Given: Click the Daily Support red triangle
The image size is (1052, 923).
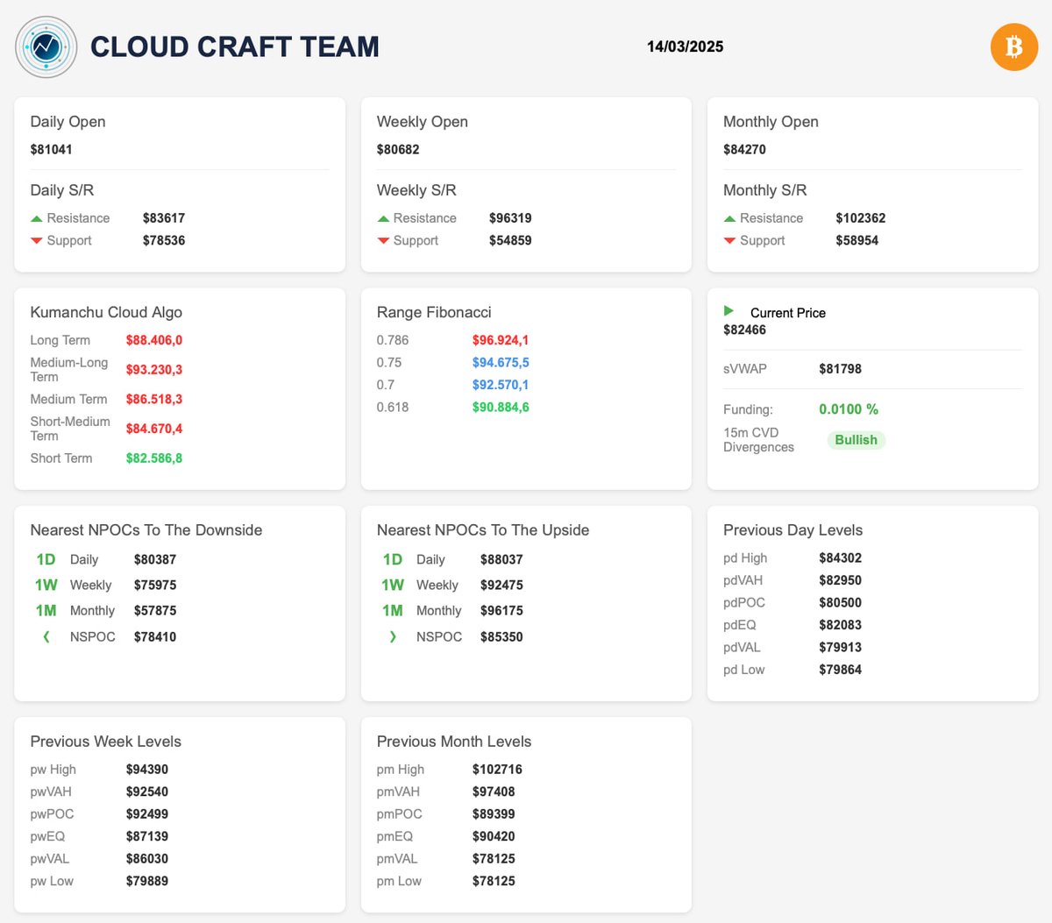Looking at the screenshot, I should tap(37, 241).
